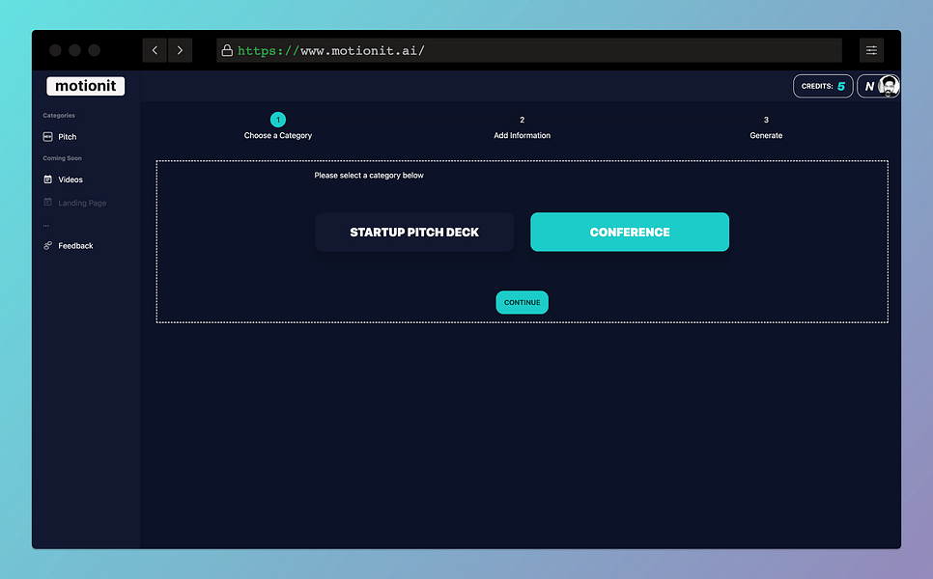The image size is (933, 579).
Task: Choose Conference category
Action: click(x=630, y=232)
